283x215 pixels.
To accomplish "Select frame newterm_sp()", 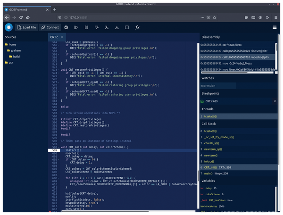I will pos(239,149).
